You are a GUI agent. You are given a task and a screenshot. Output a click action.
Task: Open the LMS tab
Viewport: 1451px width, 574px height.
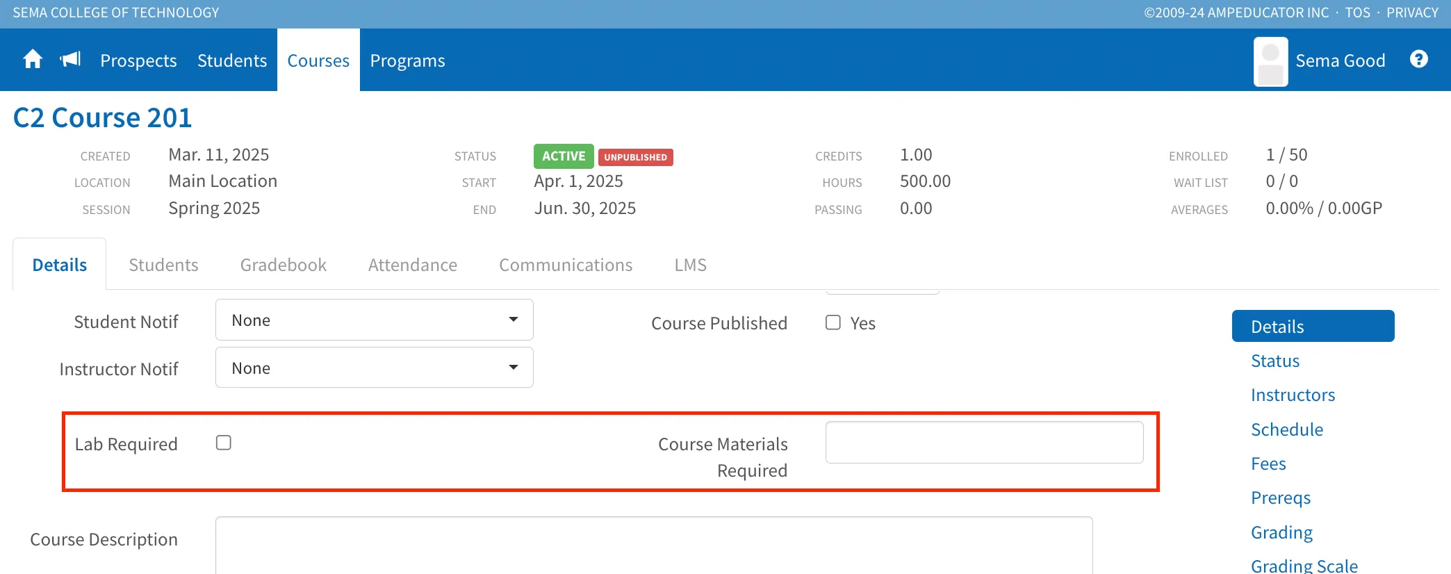tap(690, 265)
